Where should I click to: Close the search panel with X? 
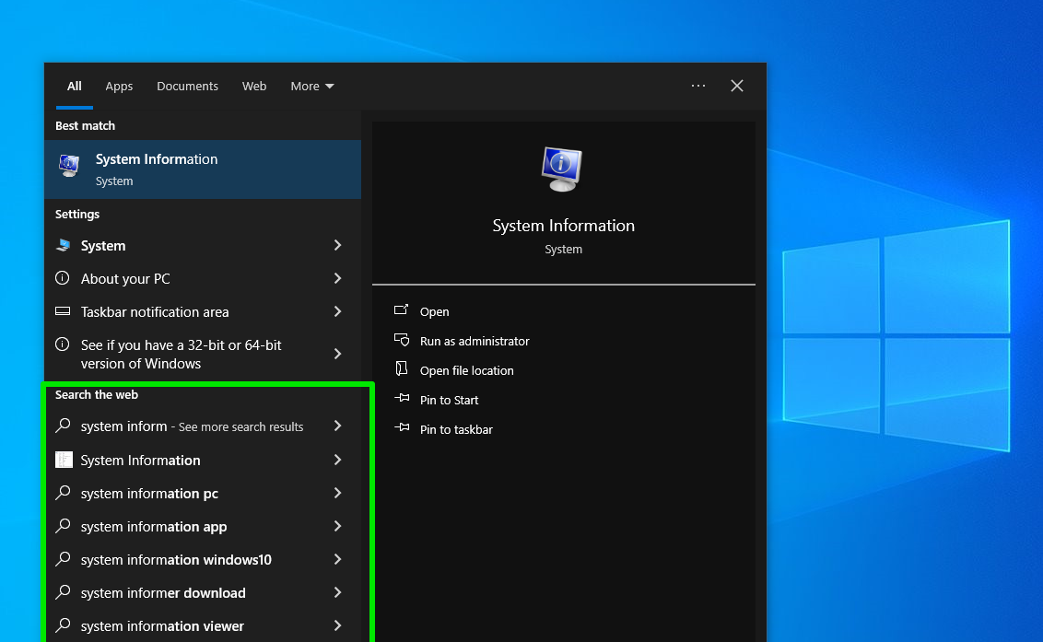[737, 86]
